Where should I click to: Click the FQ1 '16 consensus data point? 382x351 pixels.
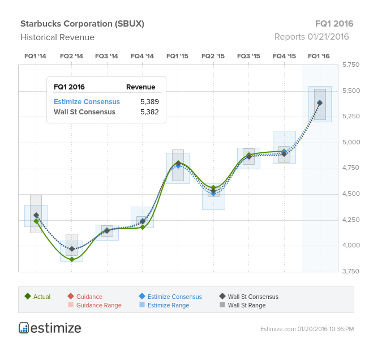320,103
